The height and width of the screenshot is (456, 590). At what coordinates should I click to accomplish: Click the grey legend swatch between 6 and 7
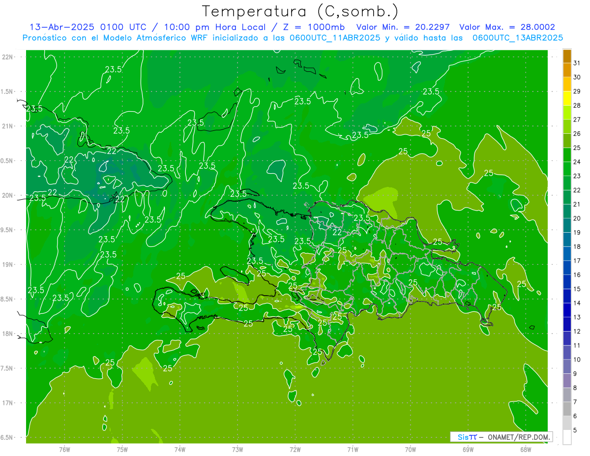point(567,409)
